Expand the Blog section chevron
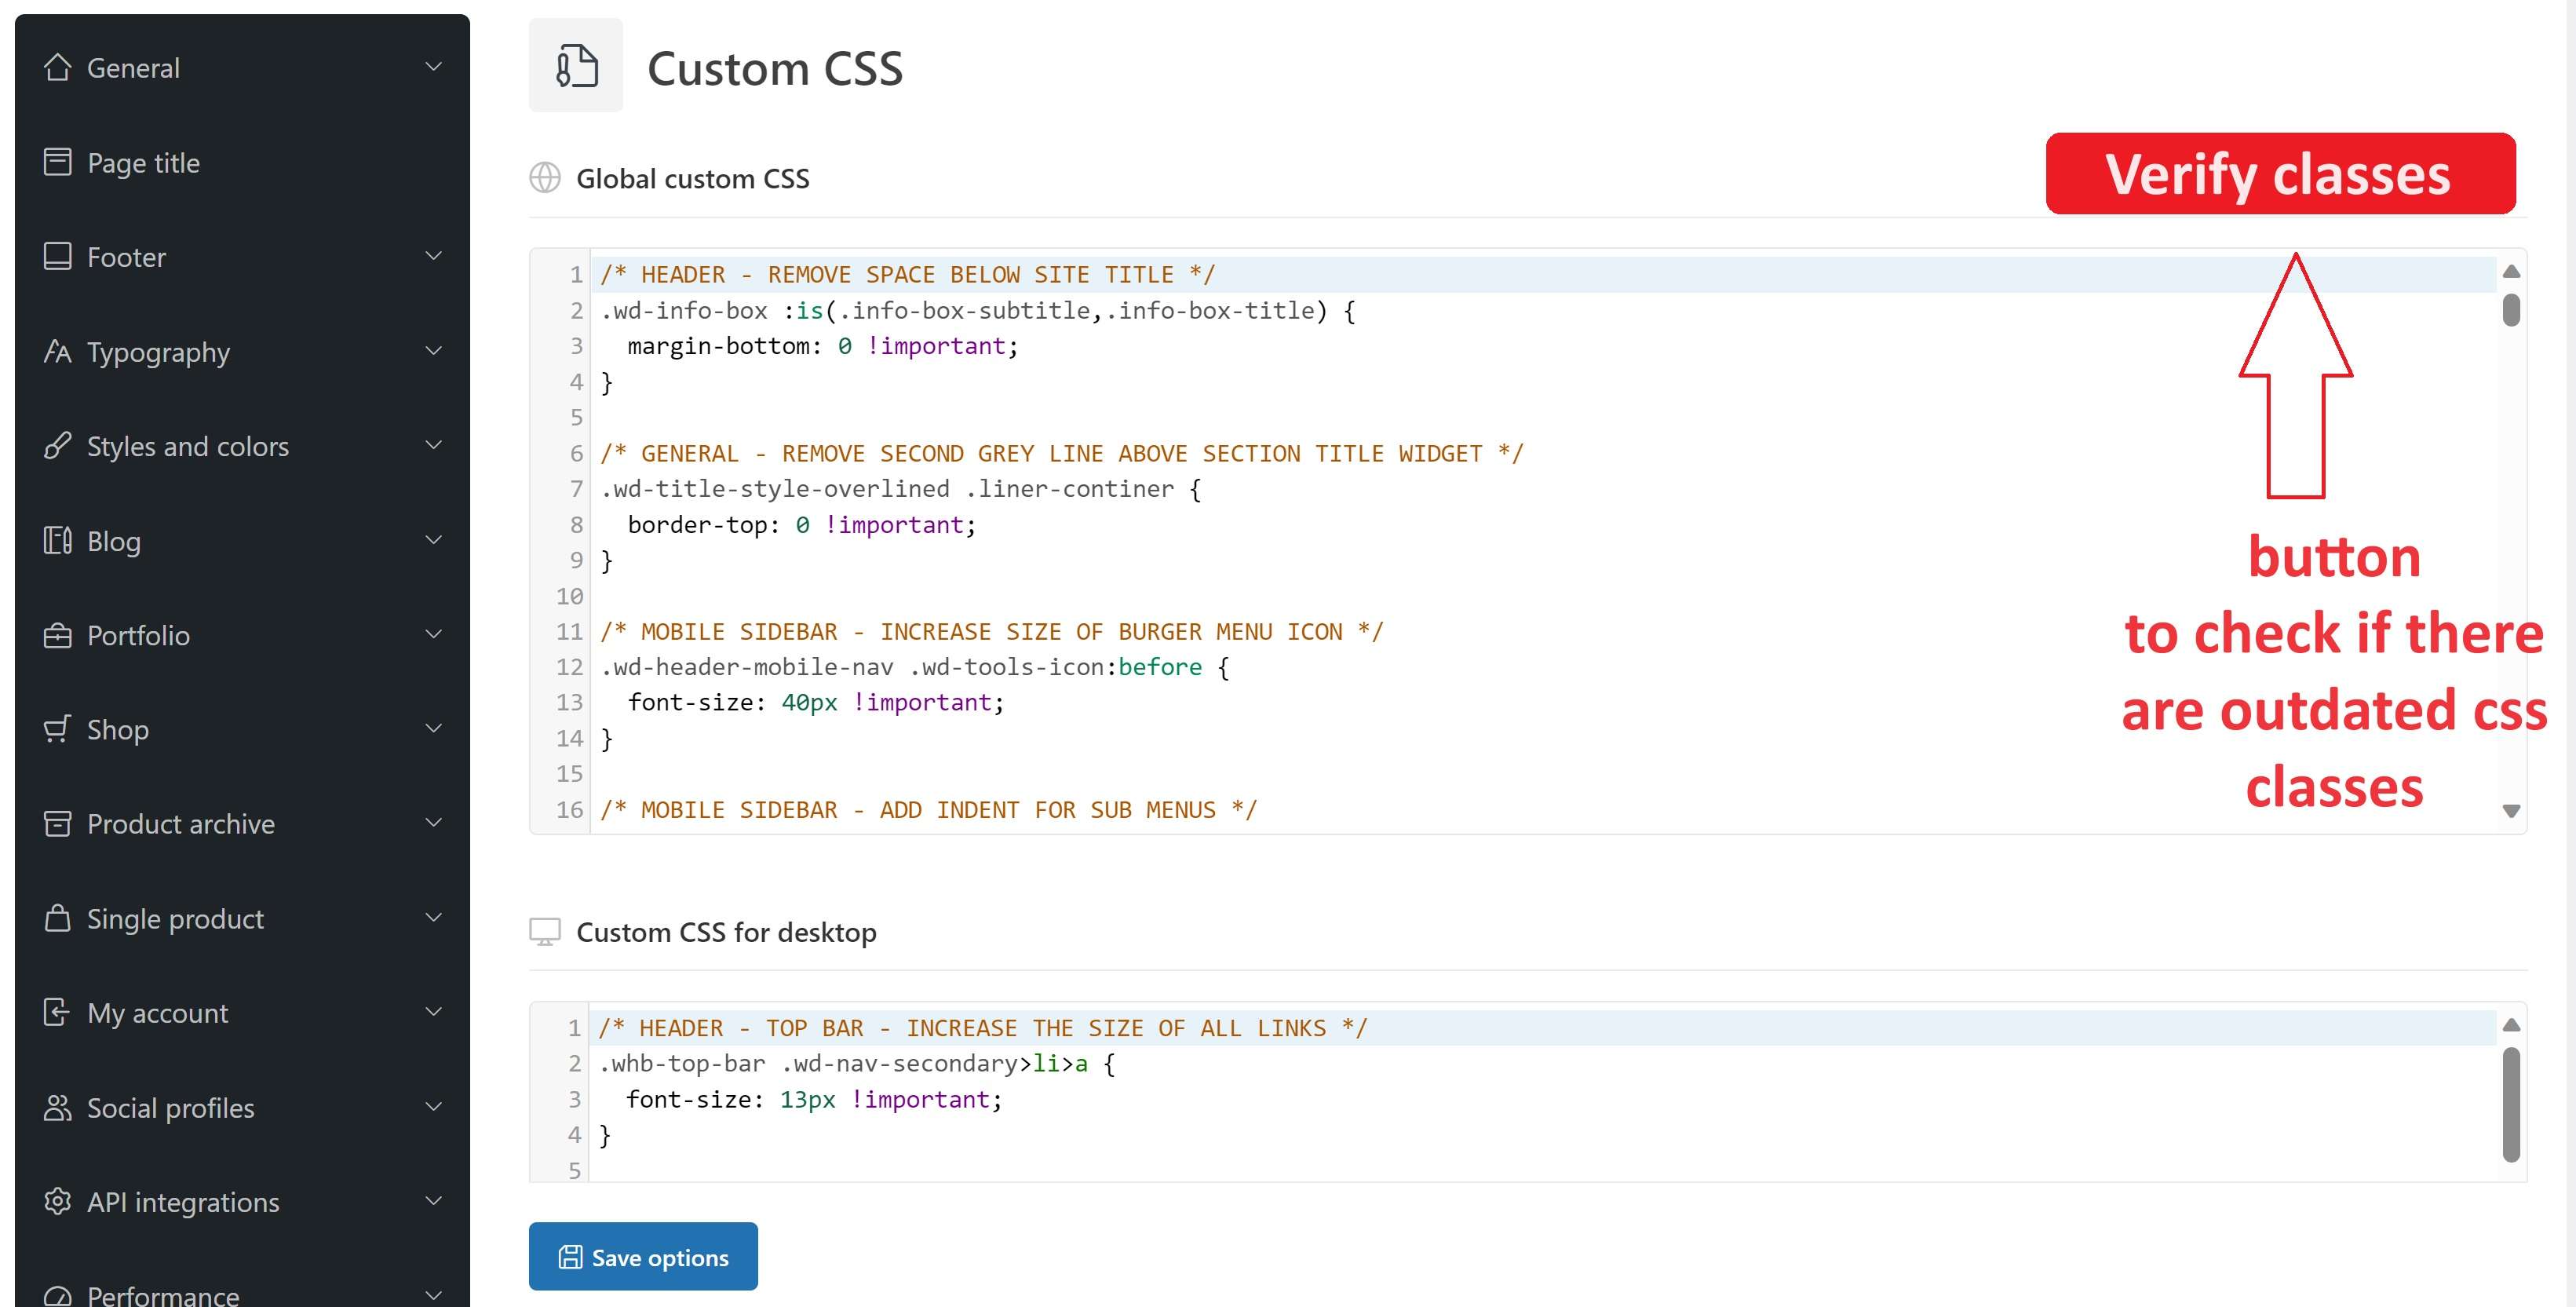This screenshot has height=1307, width=2576. pos(434,540)
